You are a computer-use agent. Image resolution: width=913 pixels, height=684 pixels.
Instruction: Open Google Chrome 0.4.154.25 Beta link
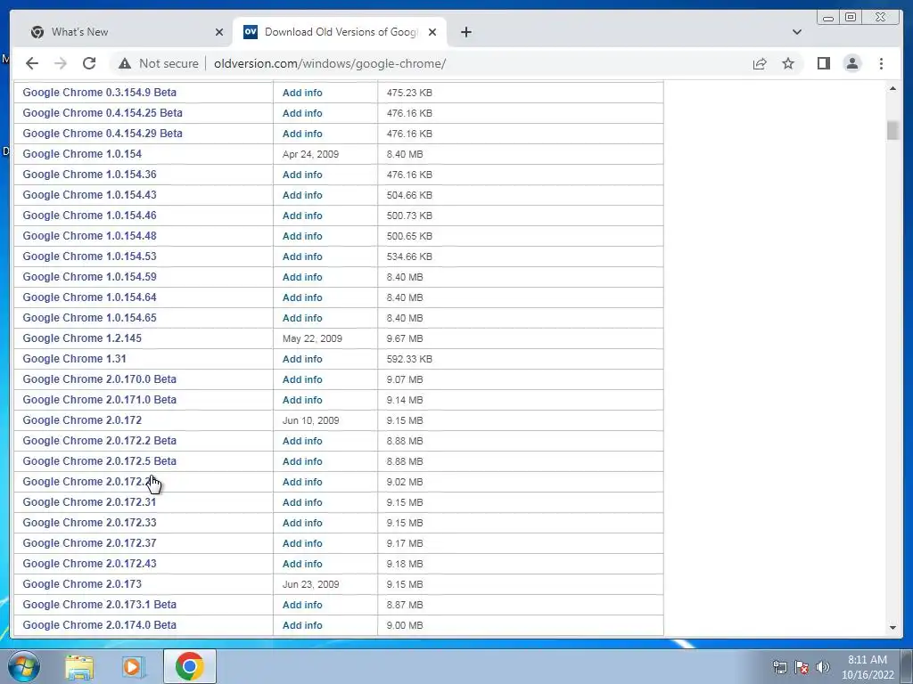[x=103, y=113]
